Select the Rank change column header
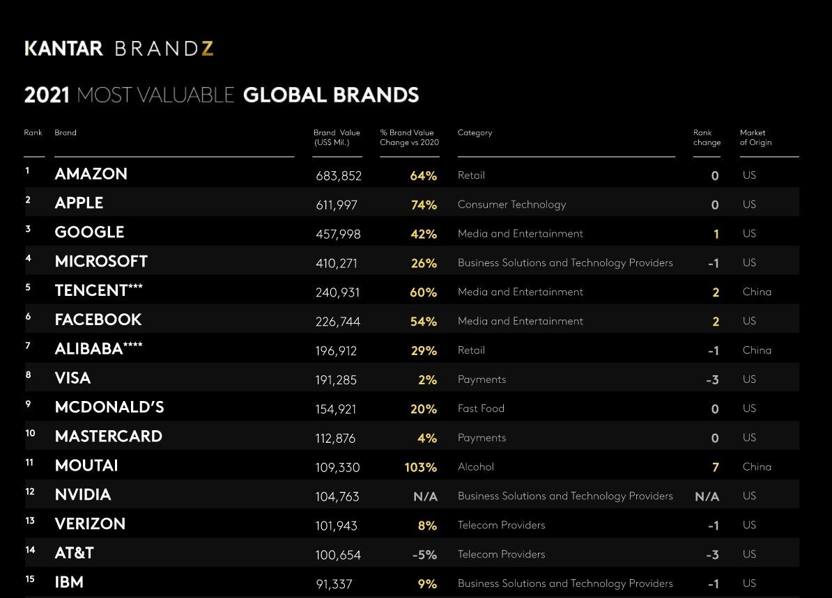 coord(706,137)
